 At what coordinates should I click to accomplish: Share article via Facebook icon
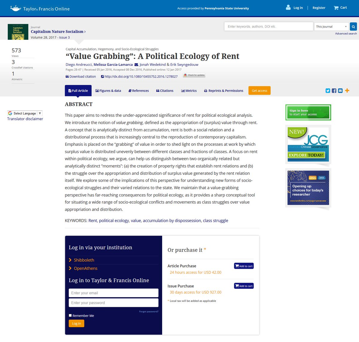[x=334, y=91]
